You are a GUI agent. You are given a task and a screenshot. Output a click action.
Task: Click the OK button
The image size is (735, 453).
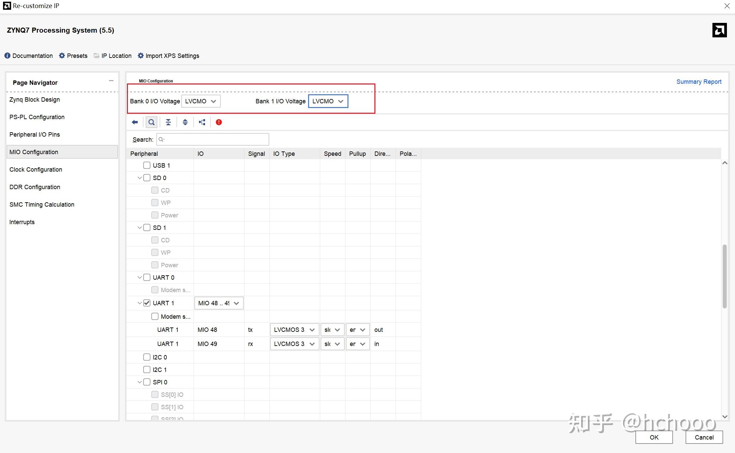coord(654,437)
